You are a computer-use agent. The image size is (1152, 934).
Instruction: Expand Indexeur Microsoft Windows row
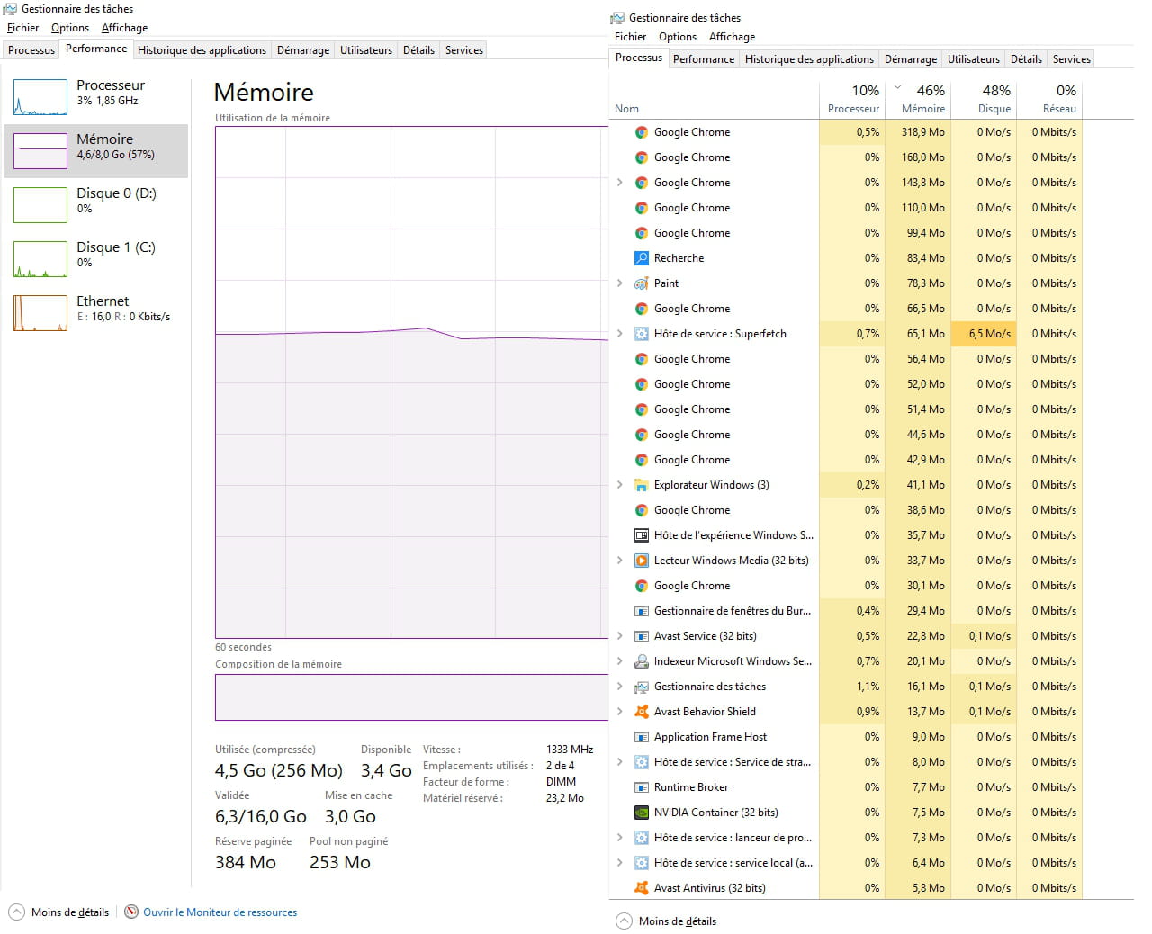pos(620,661)
